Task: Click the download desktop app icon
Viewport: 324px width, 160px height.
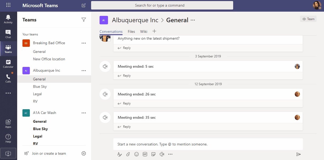Action: click(x=8, y=153)
